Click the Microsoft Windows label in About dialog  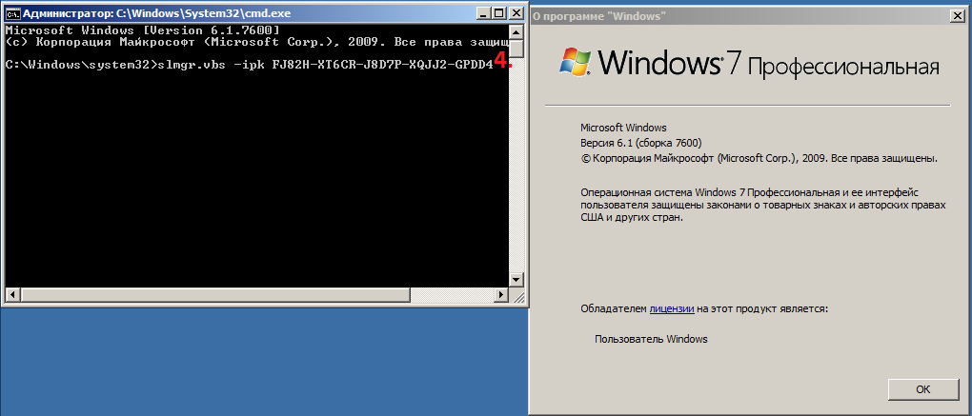coord(623,129)
